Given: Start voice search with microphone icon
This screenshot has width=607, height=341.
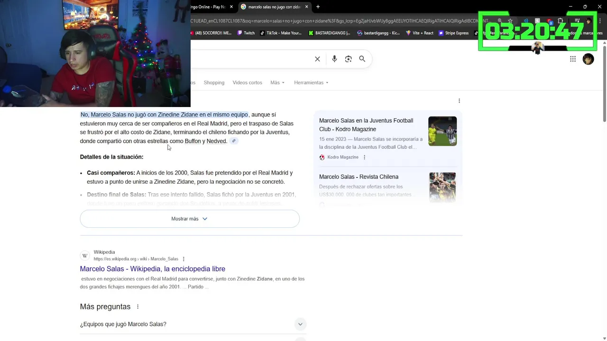Looking at the screenshot, I should click(334, 59).
